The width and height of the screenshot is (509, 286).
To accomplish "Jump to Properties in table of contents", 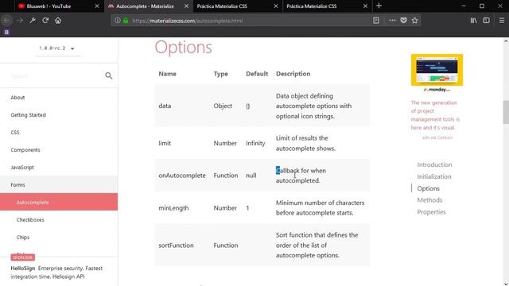I will (x=431, y=212).
